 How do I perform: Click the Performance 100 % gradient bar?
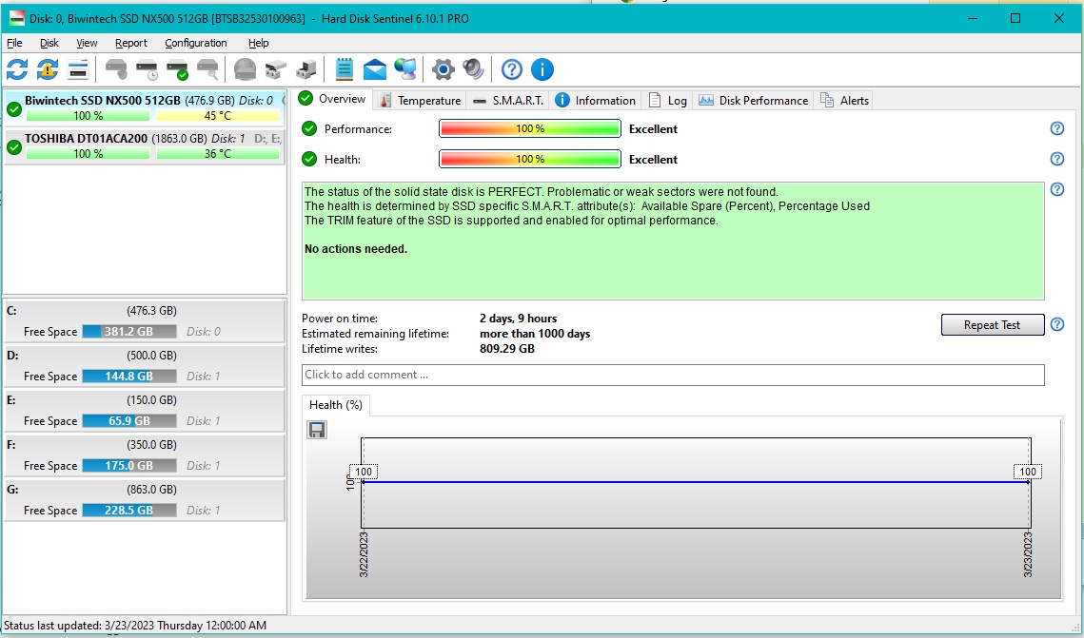pyautogui.click(x=529, y=129)
